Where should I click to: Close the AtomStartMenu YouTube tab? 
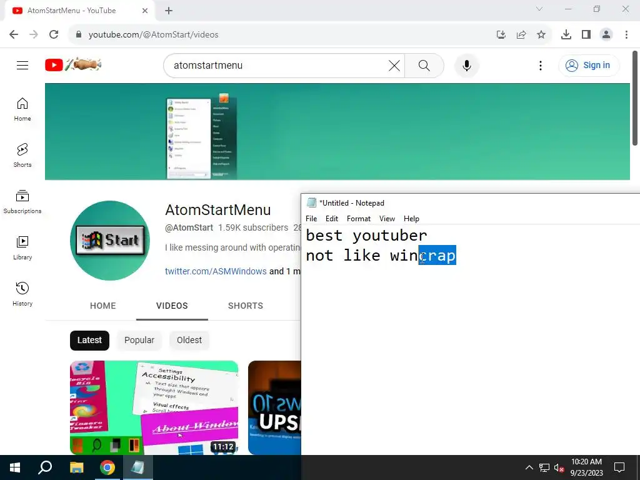click(x=145, y=11)
